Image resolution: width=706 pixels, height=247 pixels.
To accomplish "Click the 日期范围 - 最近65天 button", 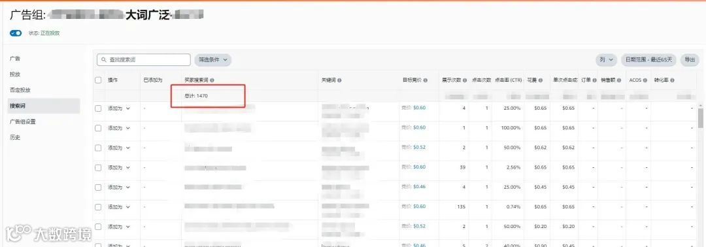I will (x=649, y=60).
